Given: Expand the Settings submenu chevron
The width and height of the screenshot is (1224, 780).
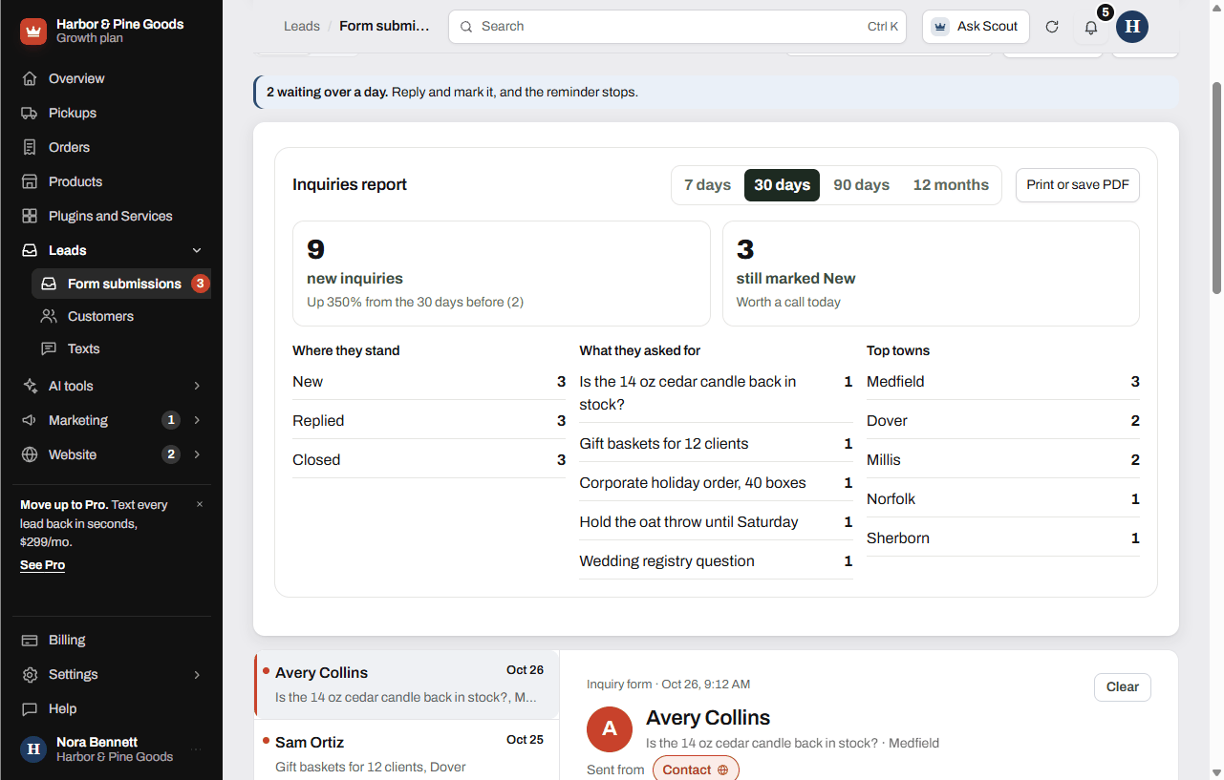Looking at the screenshot, I should click(197, 674).
